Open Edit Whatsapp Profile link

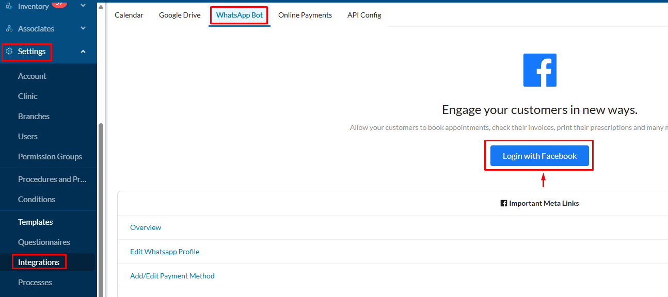pos(165,252)
